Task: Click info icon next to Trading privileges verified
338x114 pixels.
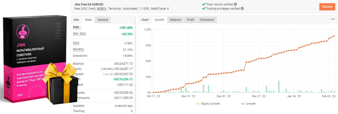Action: coord(242,8)
